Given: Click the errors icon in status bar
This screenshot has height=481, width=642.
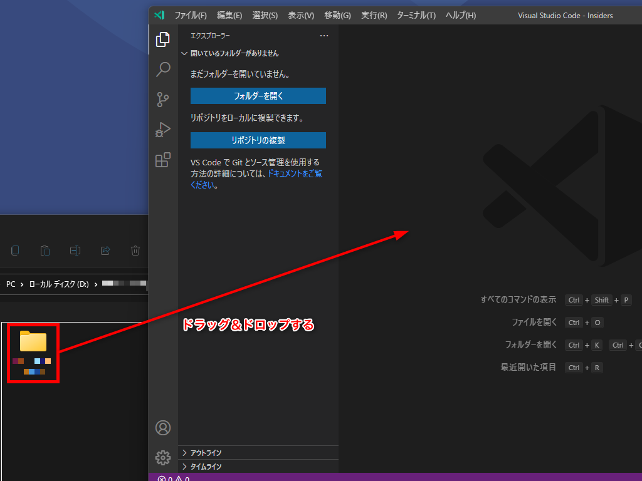Looking at the screenshot, I should point(162,478).
